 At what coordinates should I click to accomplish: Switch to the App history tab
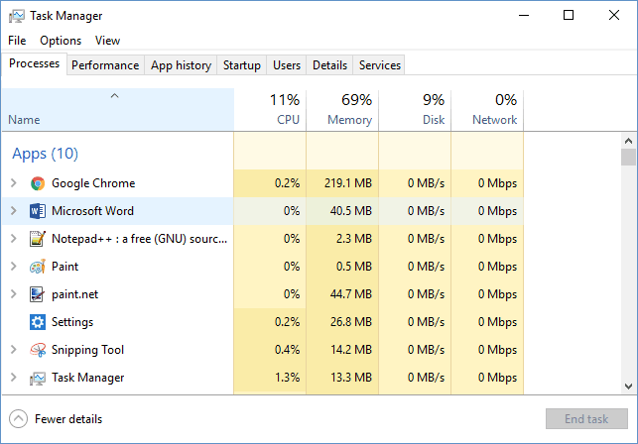click(181, 65)
